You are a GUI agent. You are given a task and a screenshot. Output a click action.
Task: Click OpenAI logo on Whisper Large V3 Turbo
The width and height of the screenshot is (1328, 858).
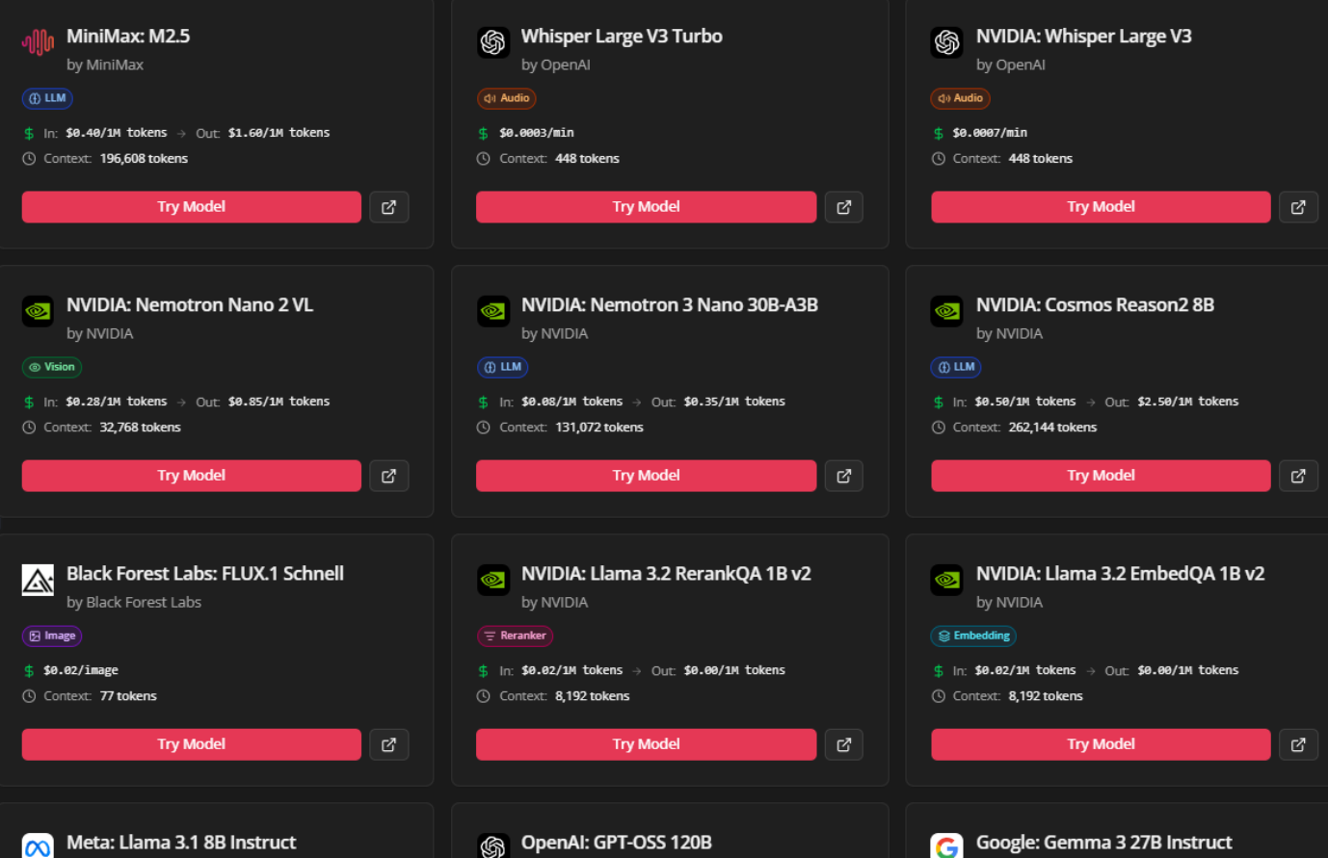(492, 42)
